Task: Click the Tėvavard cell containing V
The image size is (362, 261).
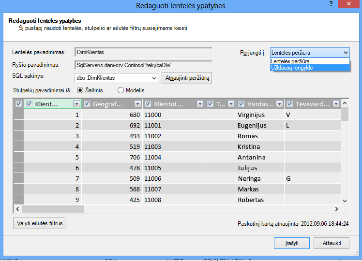Action: pyautogui.click(x=313, y=115)
